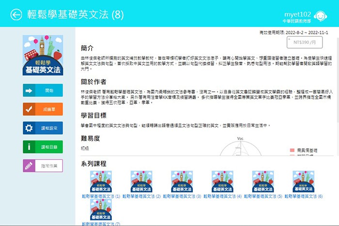Viewport: 339px width, 226px height.
Task: Open the user avatar headset icon
Action: (319, 15)
